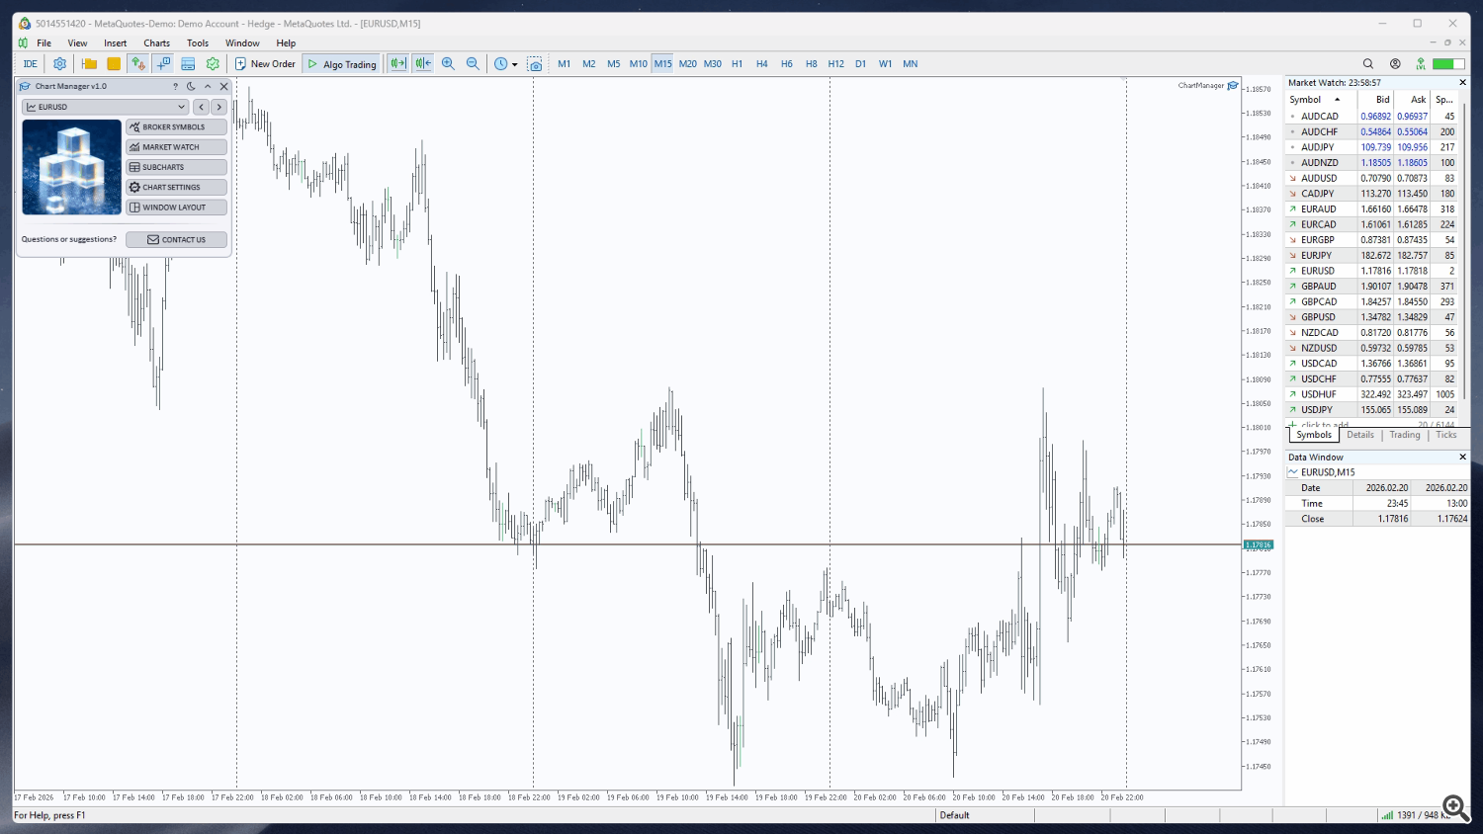Screen dimensions: 1483x834
Task: Open Chart Settings in Chart Manager panel
Action: point(176,187)
